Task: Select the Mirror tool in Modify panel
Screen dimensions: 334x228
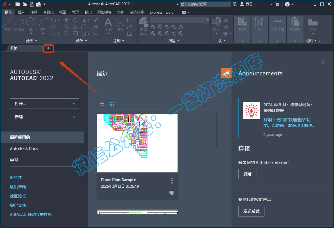Action: pyautogui.click(x=75, y=27)
